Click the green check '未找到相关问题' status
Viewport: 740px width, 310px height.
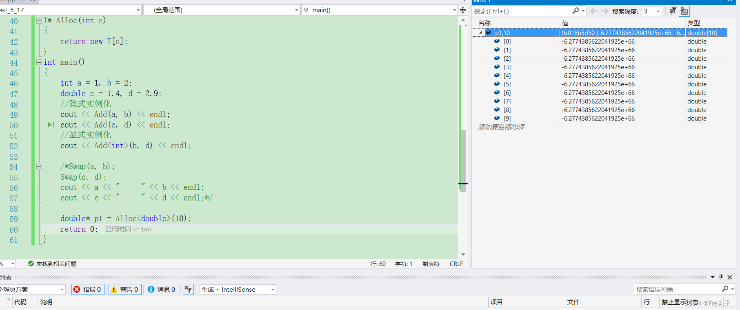click(52, 264)
